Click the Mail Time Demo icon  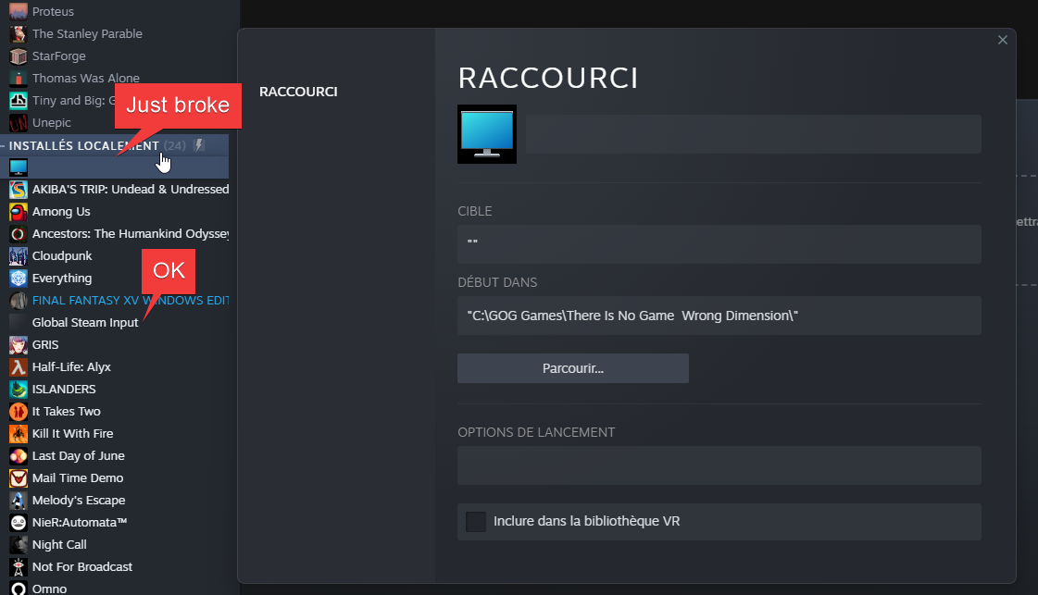coord(19,477)
